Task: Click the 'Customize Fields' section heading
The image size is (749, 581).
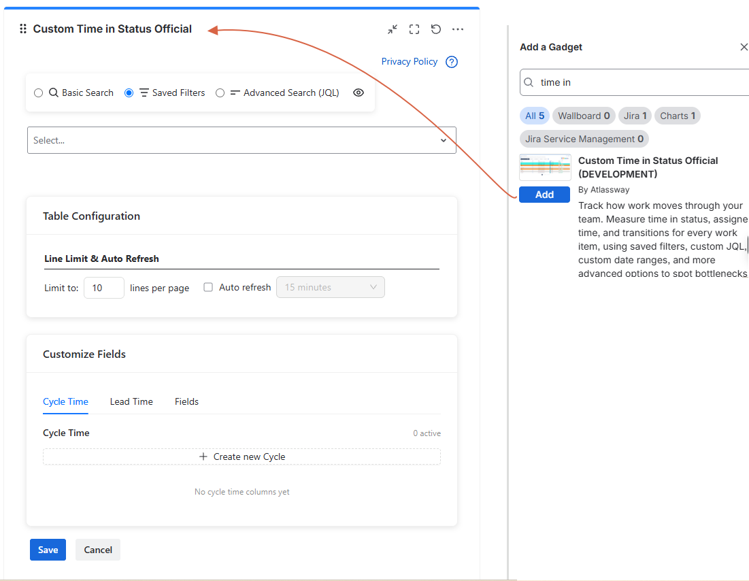Action: coord(84,354)
